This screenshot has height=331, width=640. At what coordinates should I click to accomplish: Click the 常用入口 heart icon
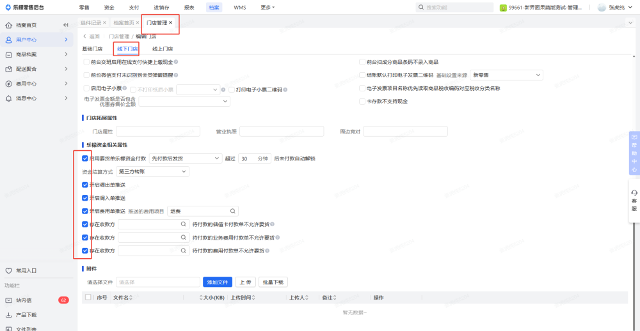(x=8, y=271)
